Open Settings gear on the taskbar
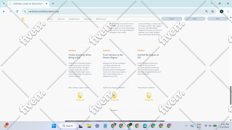The image size is (232, 130). click(x=97, y=126)
